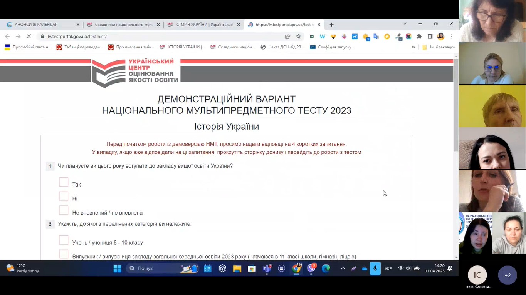
Task: Bookmark this page with the star icon
Action: 298,37
